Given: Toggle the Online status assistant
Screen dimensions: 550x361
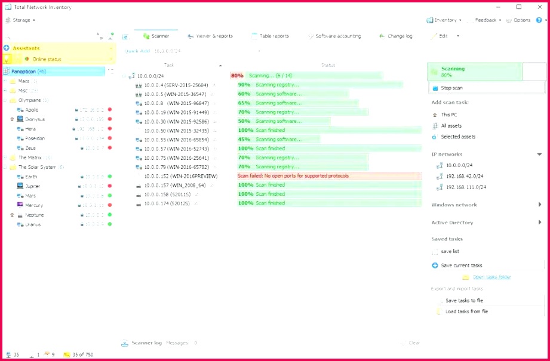Looking at the screenshot, I should coord(47,59).
